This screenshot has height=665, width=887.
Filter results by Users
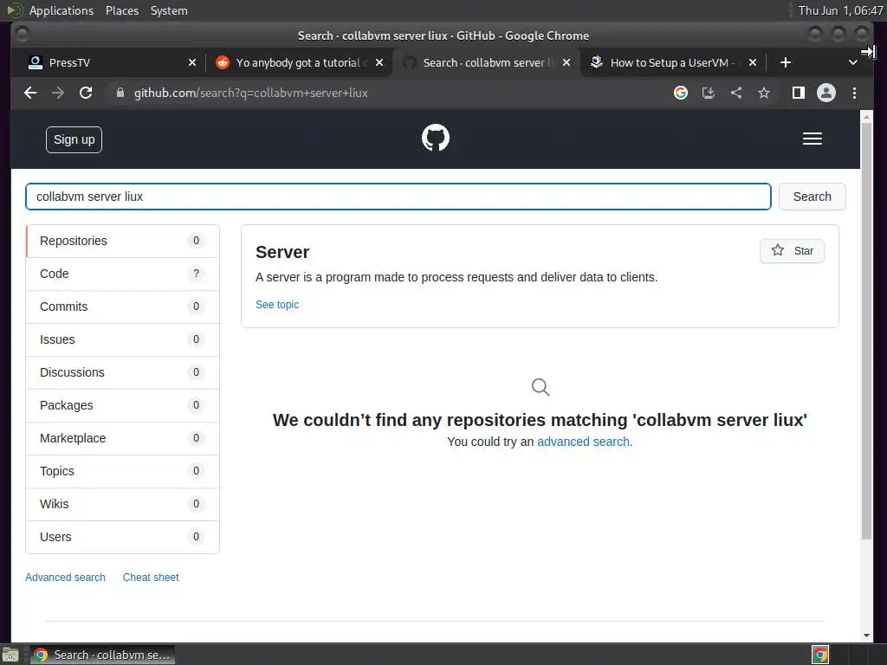pos(123,537)
